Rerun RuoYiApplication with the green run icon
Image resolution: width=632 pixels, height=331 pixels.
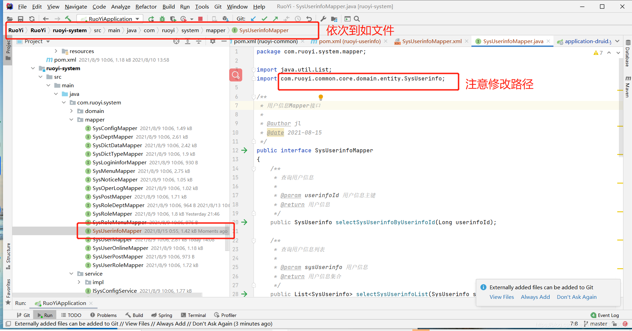point(151,19)
